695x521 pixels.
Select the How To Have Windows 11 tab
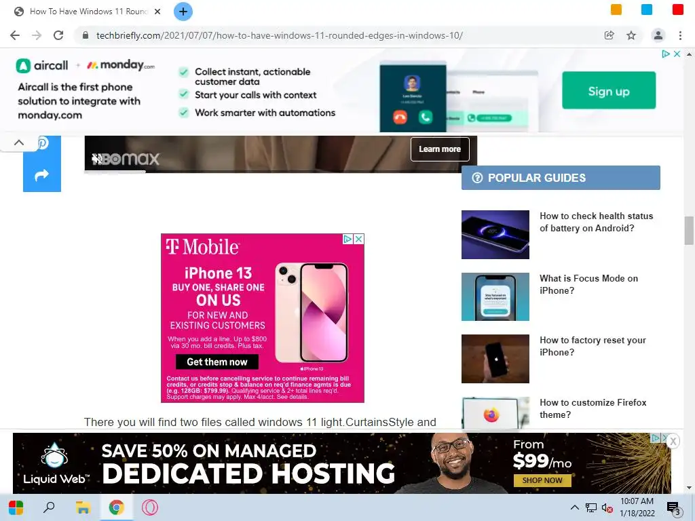86,12
